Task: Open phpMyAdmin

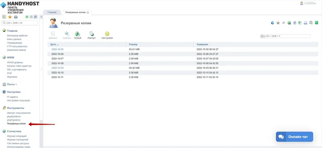Action: point(14,116)
